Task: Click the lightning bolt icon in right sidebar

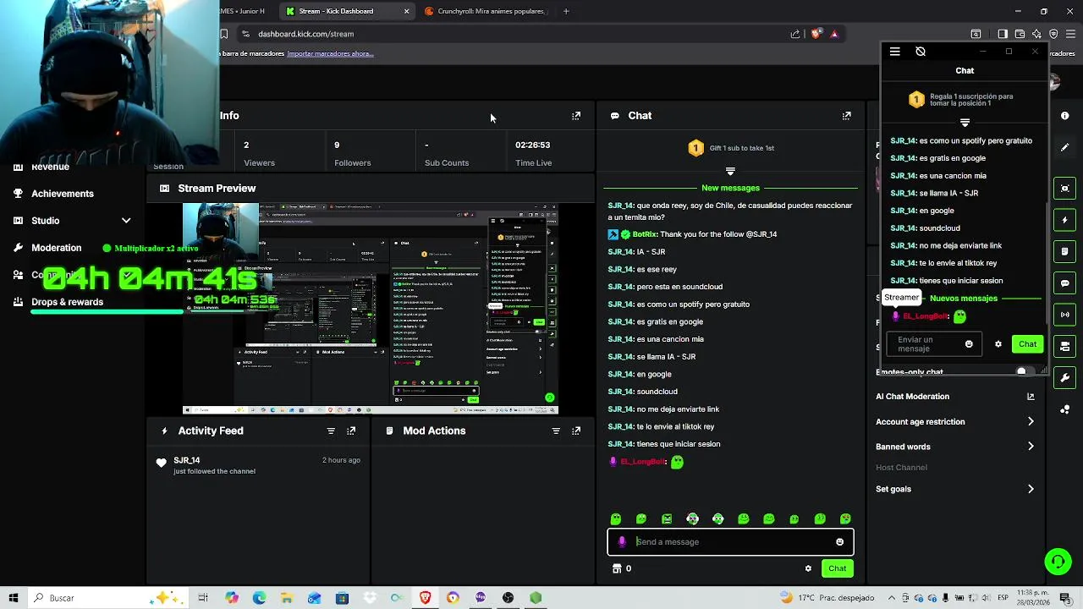Action: pyautogui.click(x=1064, y=220)
